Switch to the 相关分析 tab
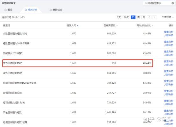The image size is (176, 127). (31, 10)
